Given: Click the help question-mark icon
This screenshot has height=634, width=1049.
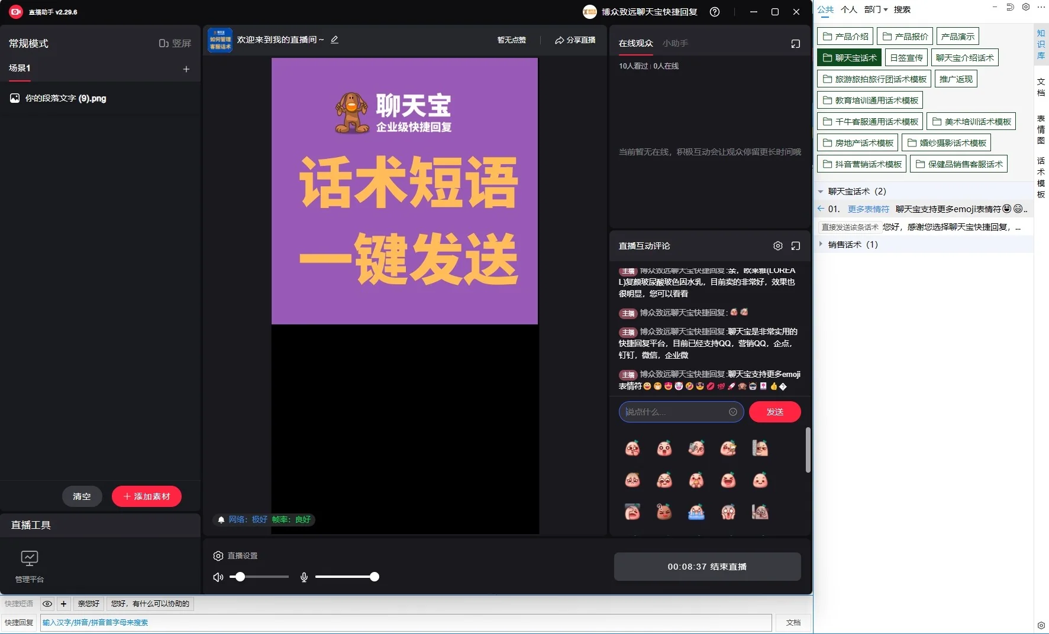Looking at the screenshot, I should coord(715,12).
